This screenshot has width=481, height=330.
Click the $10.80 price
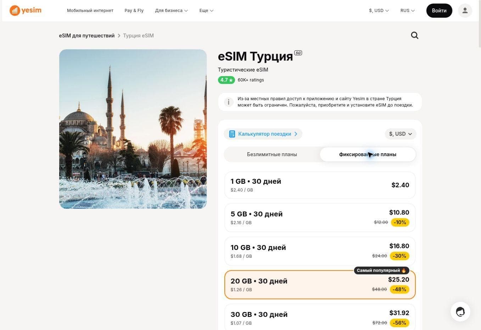pyautogui.click(x=399, y=212)
